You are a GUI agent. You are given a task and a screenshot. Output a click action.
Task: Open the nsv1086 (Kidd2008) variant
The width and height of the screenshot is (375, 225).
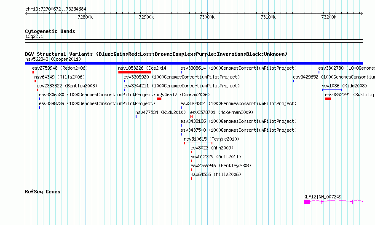click(x=344, y=86)
